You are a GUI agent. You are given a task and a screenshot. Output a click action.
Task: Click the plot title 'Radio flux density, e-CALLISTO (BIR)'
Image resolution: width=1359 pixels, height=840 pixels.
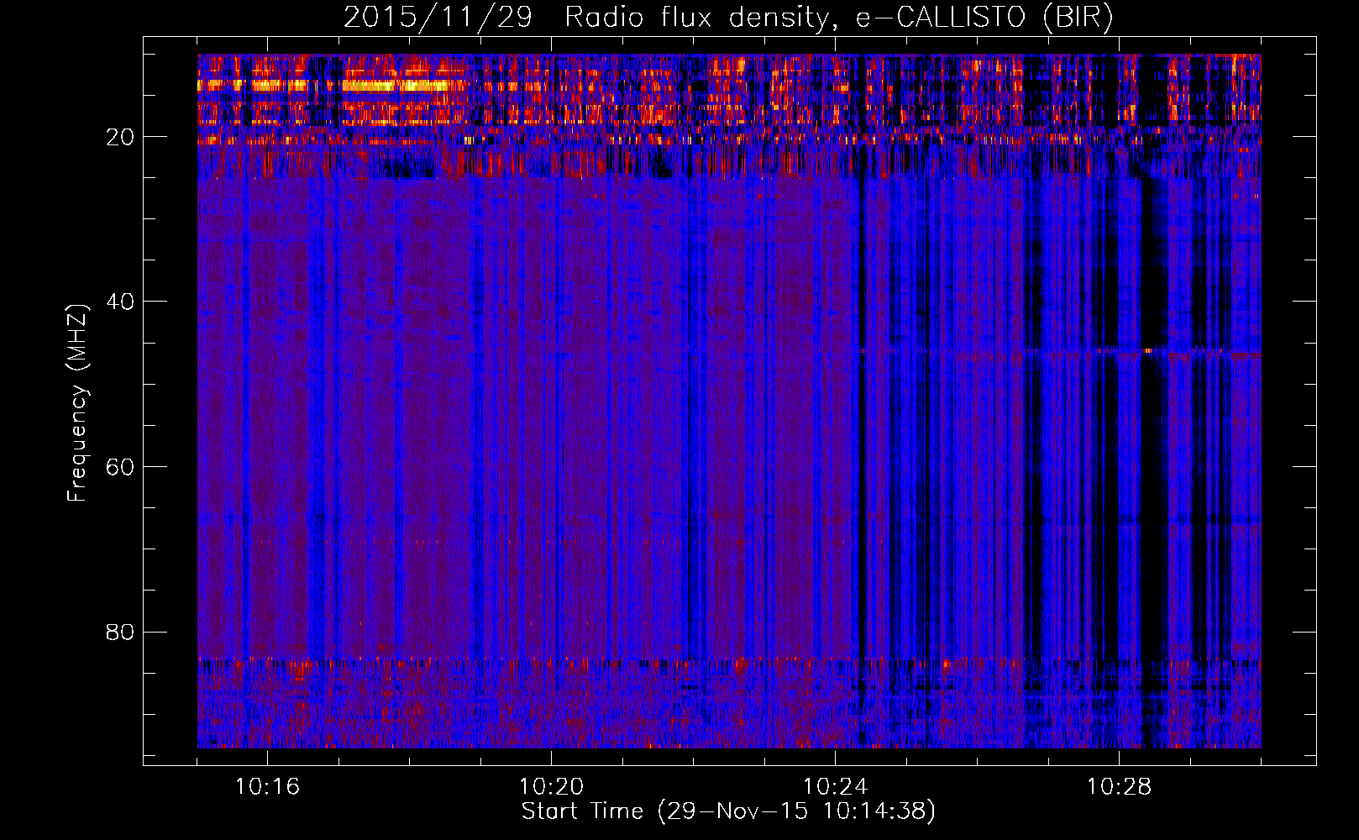coord(839,18)
